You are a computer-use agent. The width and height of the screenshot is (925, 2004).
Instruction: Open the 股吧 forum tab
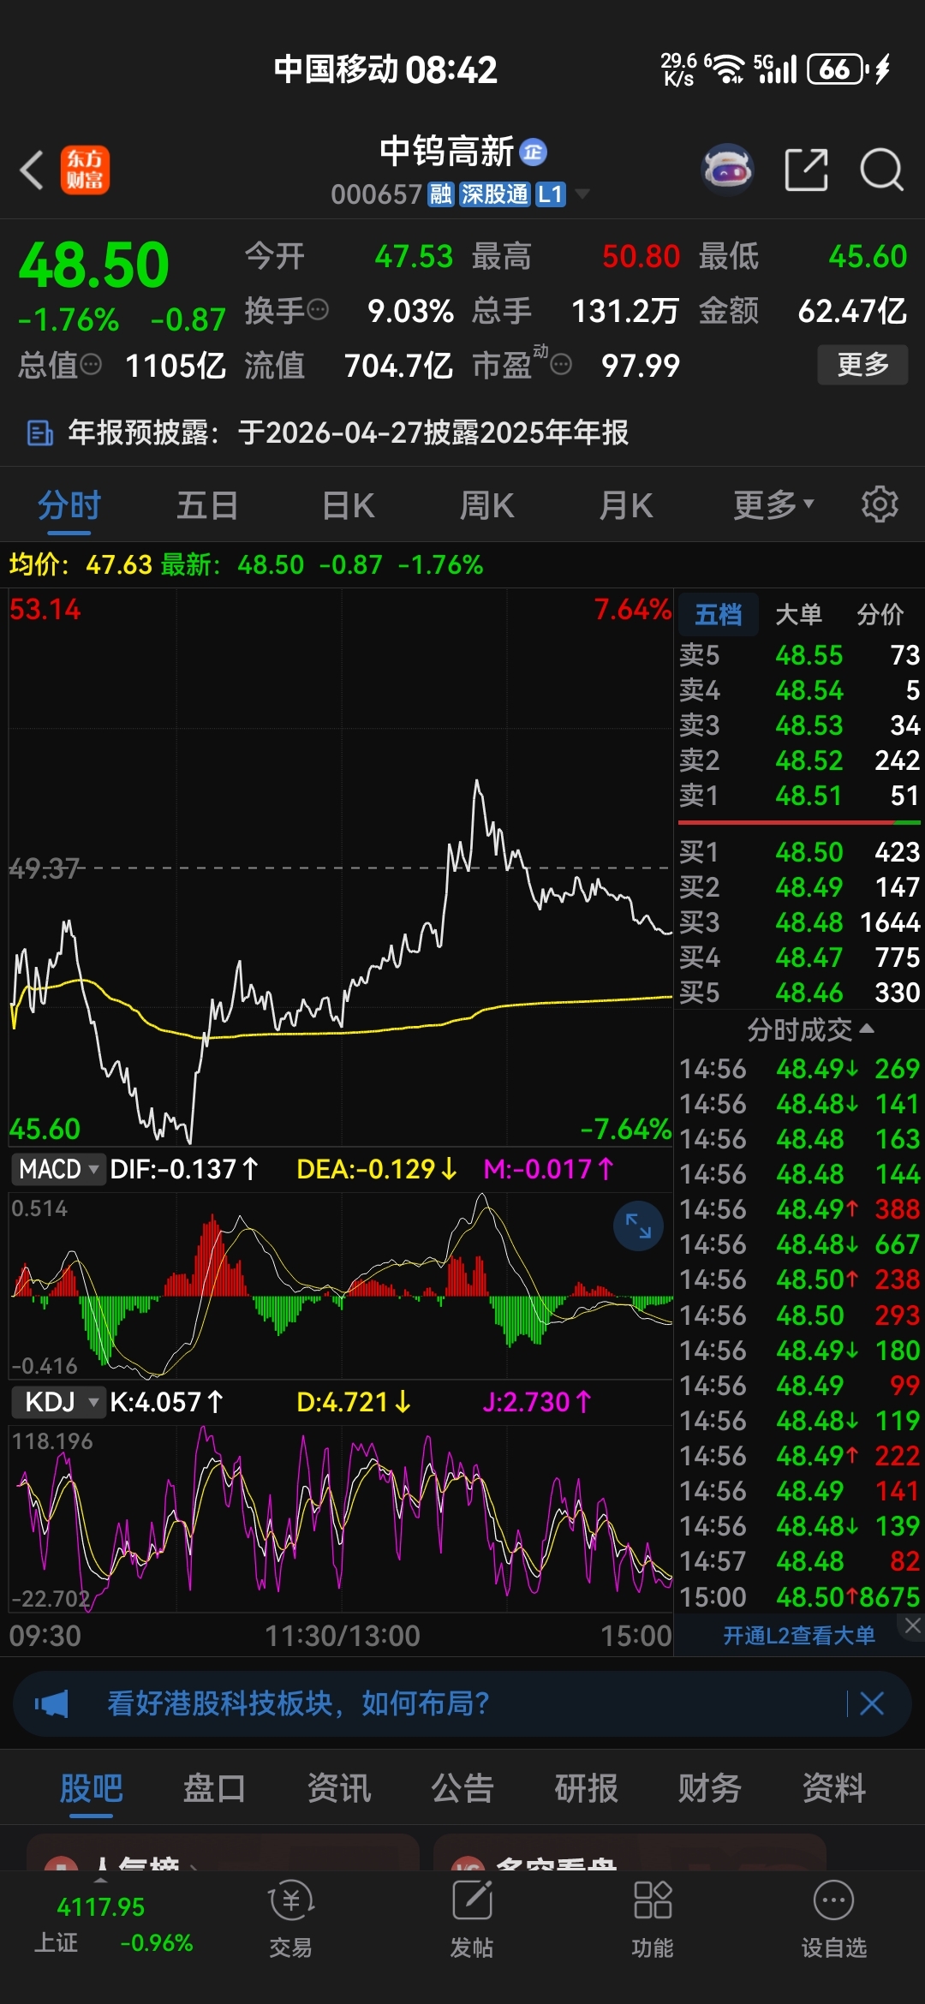(91, 1788)
